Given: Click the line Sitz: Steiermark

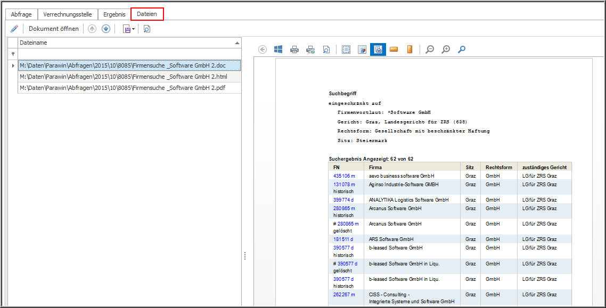Looking at the screenshot, I should point(362,141).
